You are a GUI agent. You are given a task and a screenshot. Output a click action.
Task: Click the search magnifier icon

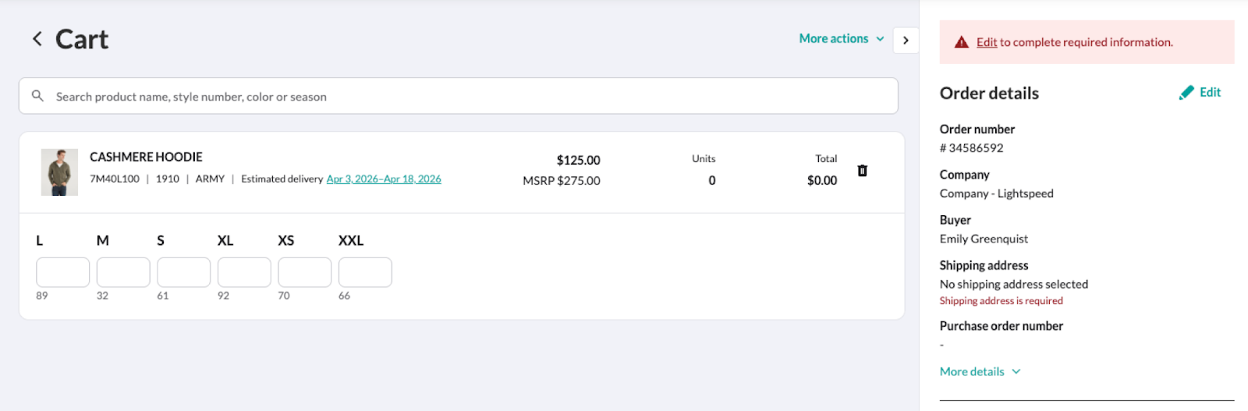click(37, 96)
